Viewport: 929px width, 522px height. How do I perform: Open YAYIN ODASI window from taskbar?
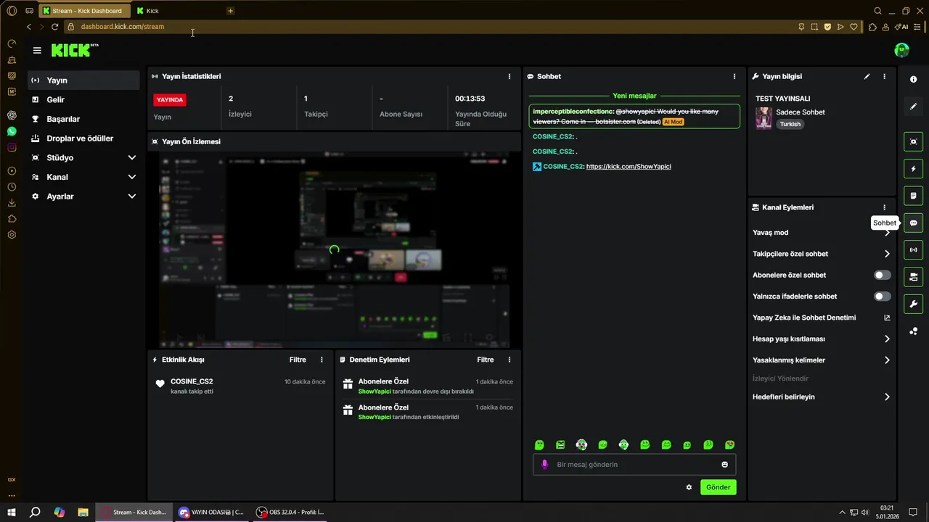point(211,512)
